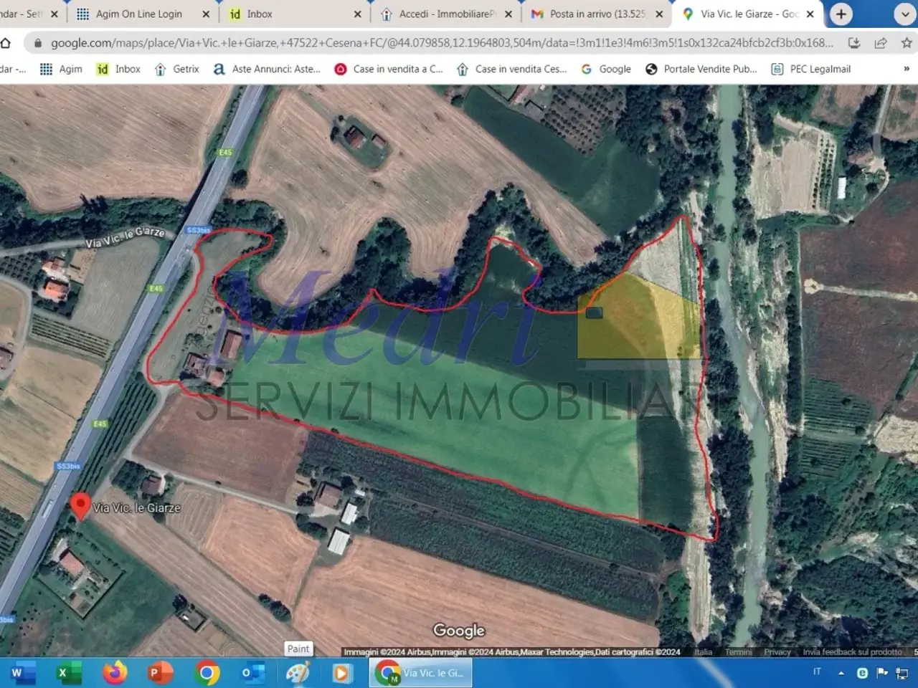This screenshot has height=688, width=918.
Task: Open Paint from the taskbar
Action: click(298, 673)
